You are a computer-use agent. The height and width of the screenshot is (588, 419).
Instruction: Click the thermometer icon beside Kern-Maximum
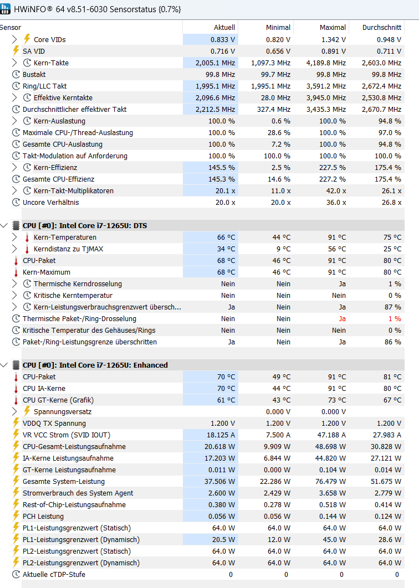[16, 272]
